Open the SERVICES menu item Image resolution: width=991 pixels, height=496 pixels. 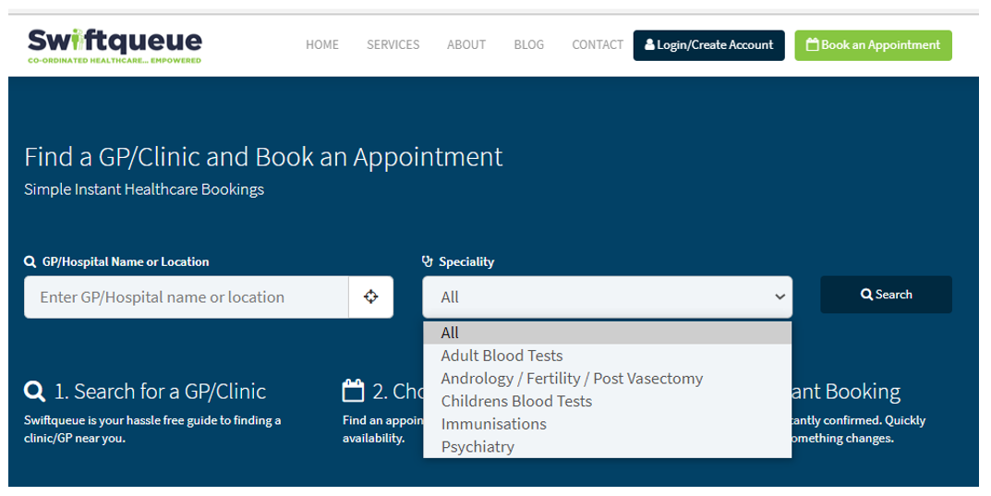click(393, 45)
